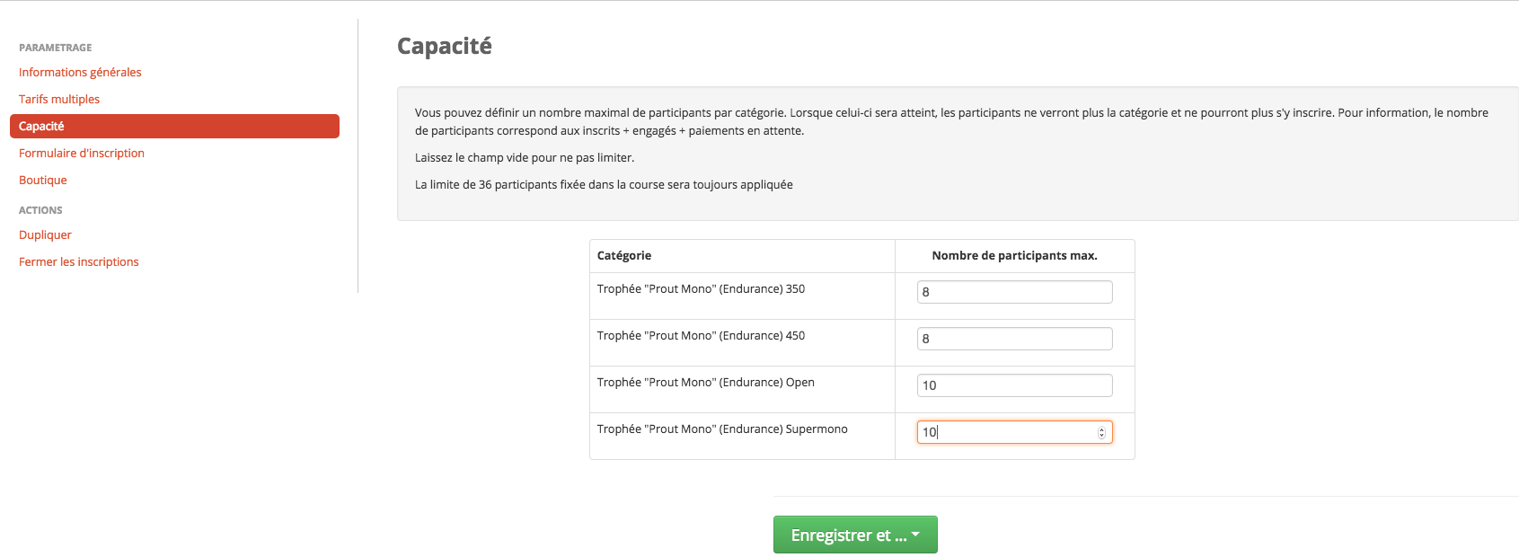The image size is (1519, 557).
Task: Edit max participants for Endurance Open
Action: (1014, 385)
